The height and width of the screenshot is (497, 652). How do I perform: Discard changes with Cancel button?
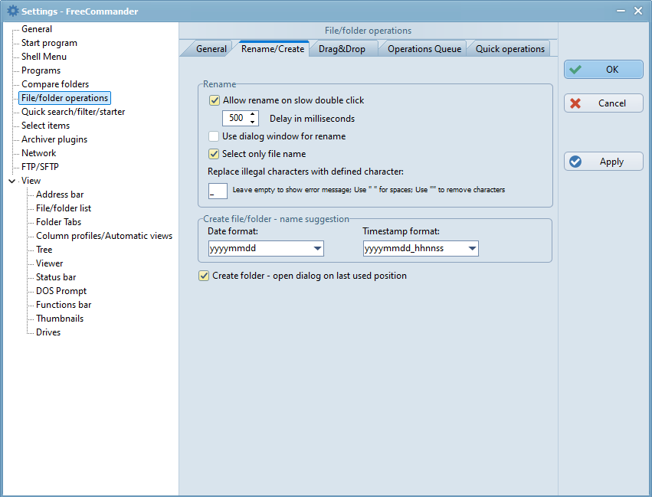click(604, 103)
